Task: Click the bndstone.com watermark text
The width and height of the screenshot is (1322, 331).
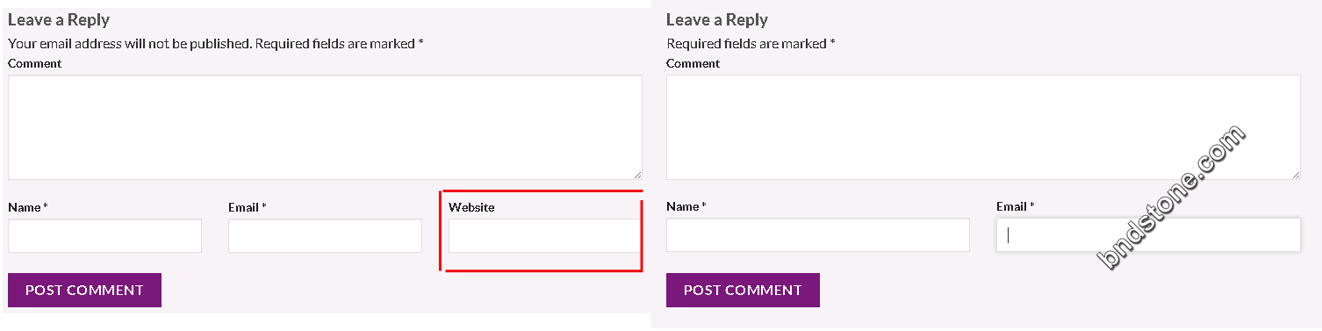Action: [1171, 197]
